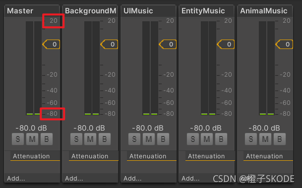The image size is (302, 188).
Task: Solo the BackgroundMusic group
Action: tap(76, 139)
